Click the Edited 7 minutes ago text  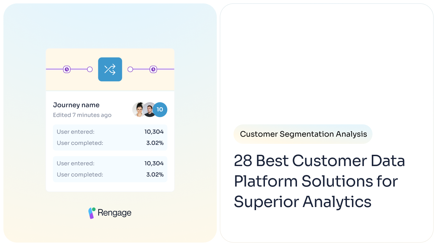[82, 115]
